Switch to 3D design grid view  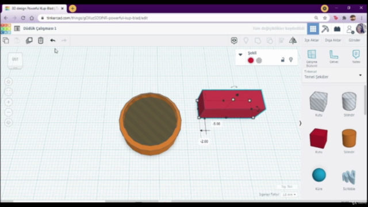coord(313,29)
